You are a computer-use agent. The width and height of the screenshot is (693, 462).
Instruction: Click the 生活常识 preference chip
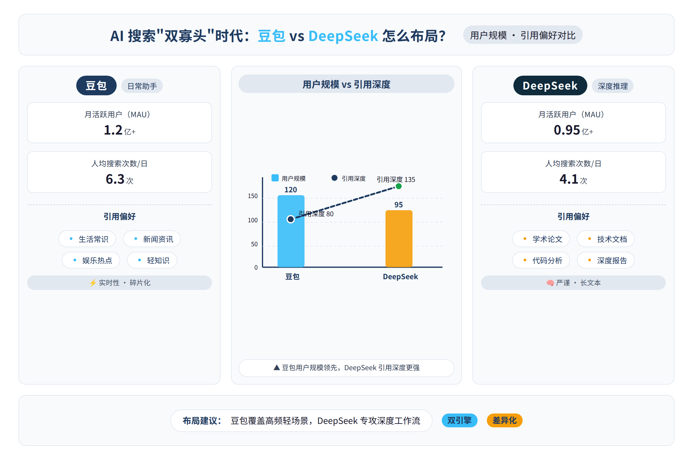[x=87, y=239]
